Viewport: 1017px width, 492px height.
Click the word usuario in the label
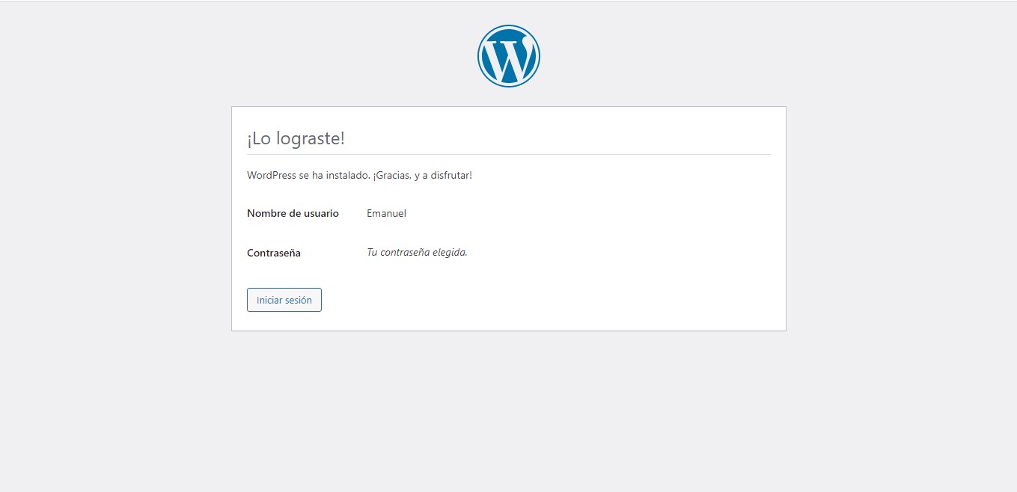click(x=320, y=213)
